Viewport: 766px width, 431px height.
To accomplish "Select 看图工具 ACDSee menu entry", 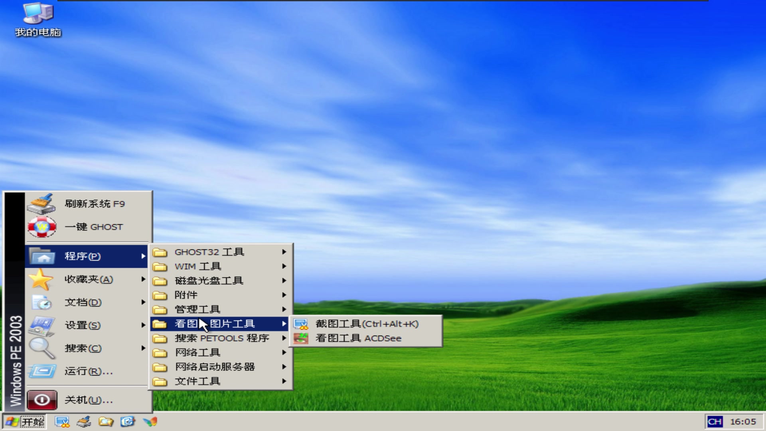I will point(366,338).
